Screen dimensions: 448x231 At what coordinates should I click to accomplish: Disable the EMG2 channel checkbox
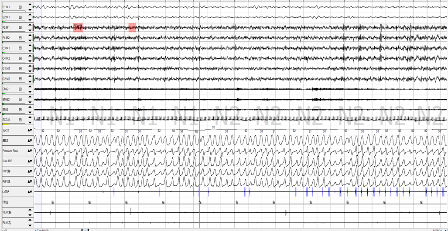[20, 100]
